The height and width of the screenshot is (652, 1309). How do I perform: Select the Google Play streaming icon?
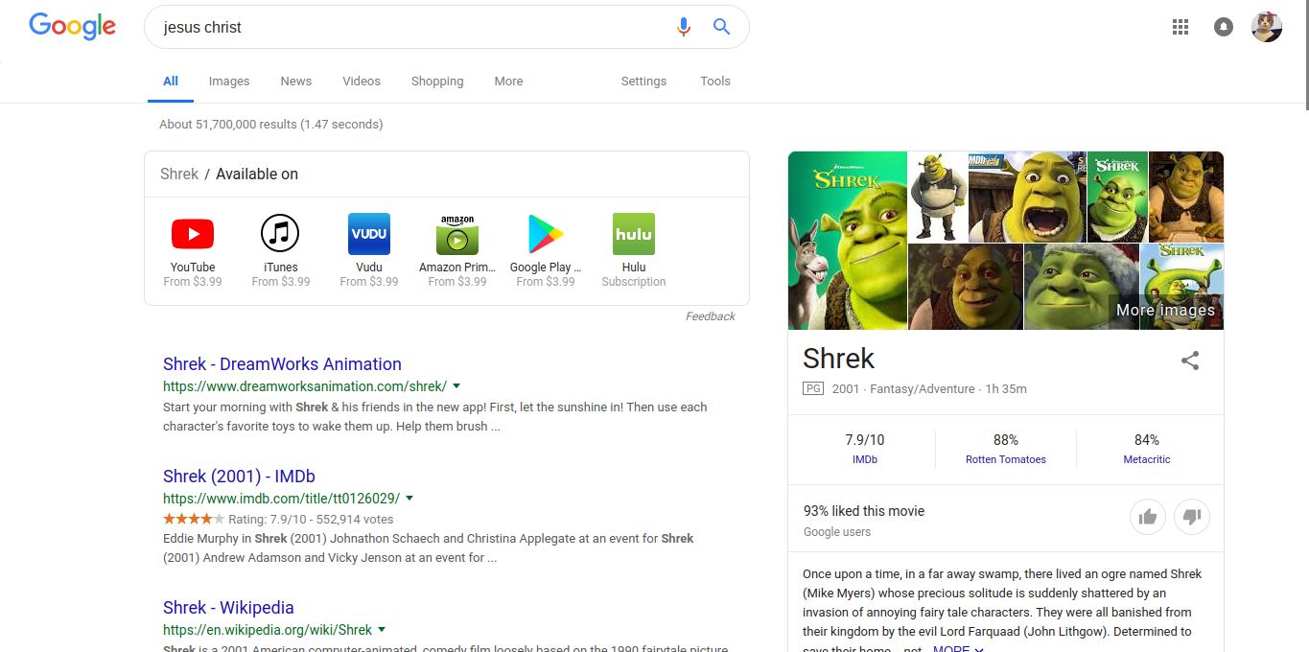[545, 233]
